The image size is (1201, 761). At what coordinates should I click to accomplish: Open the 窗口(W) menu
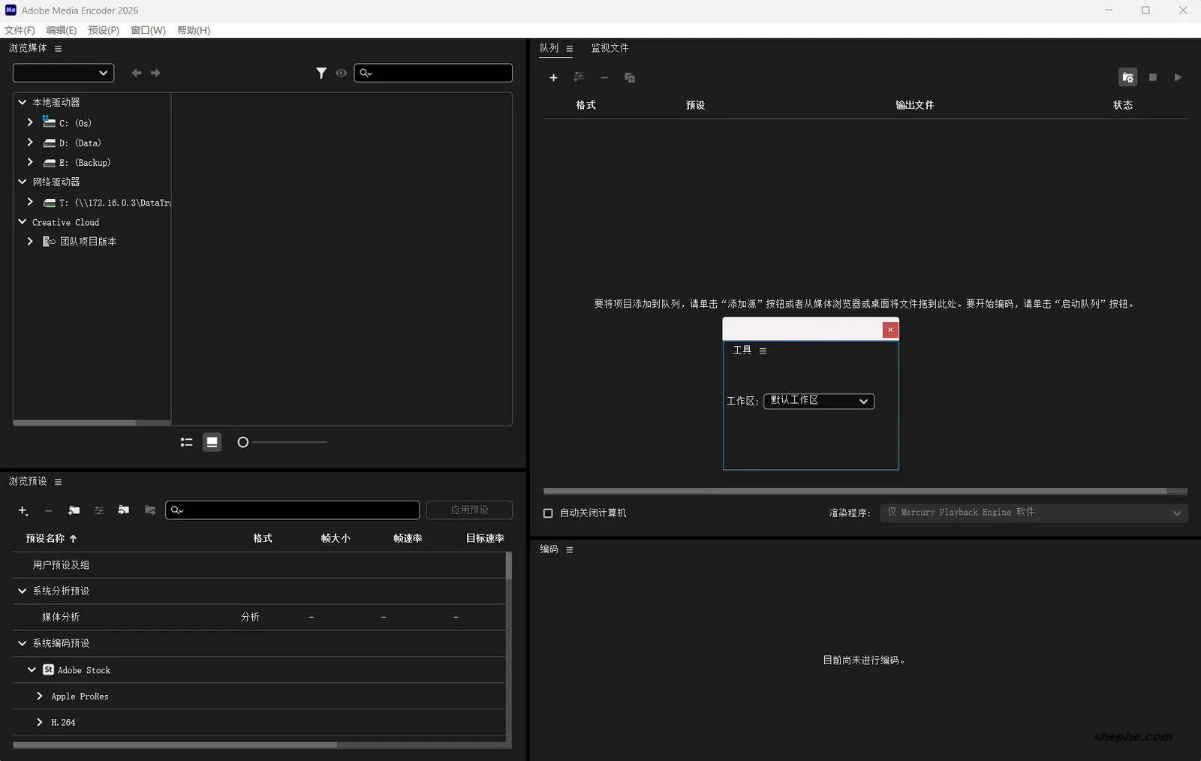click(x=148, y=30)
